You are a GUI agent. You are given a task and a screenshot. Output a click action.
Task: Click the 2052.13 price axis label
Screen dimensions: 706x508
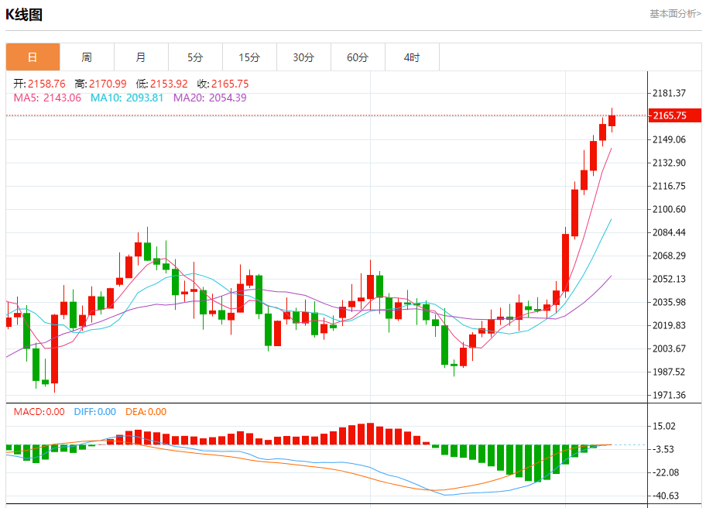point(669,279)
